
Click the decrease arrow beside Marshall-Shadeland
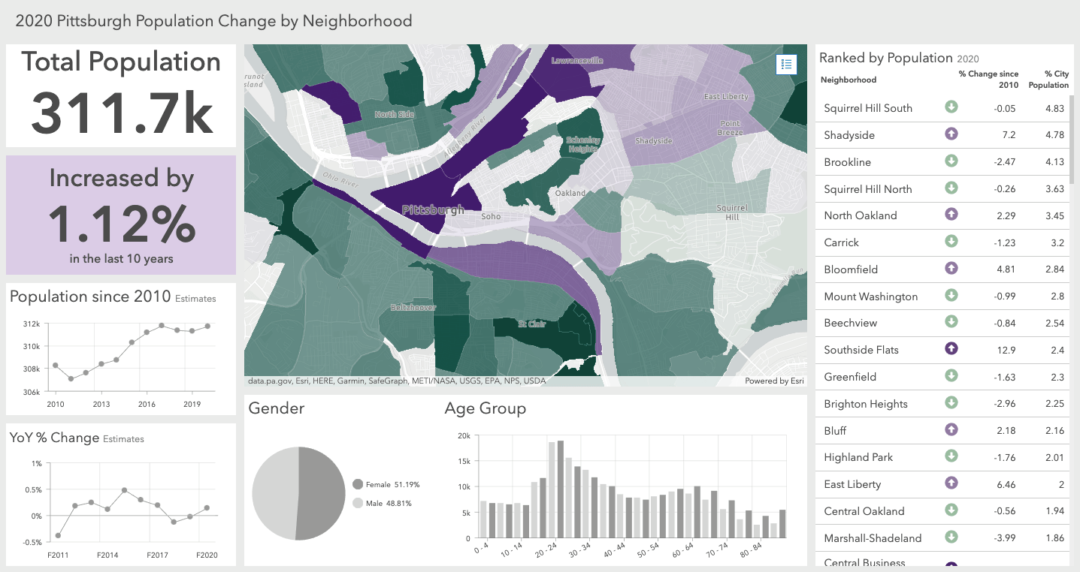pos(951,537)
